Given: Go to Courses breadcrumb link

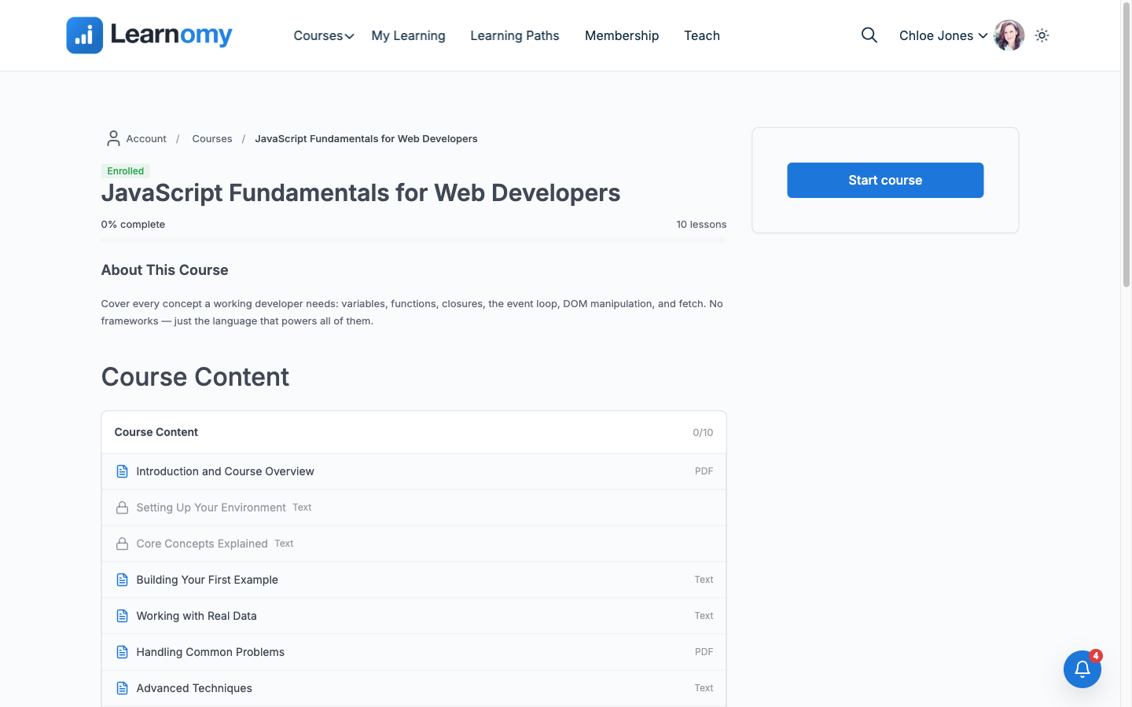Looking at the screenshot, I should [x=212, y=138].
